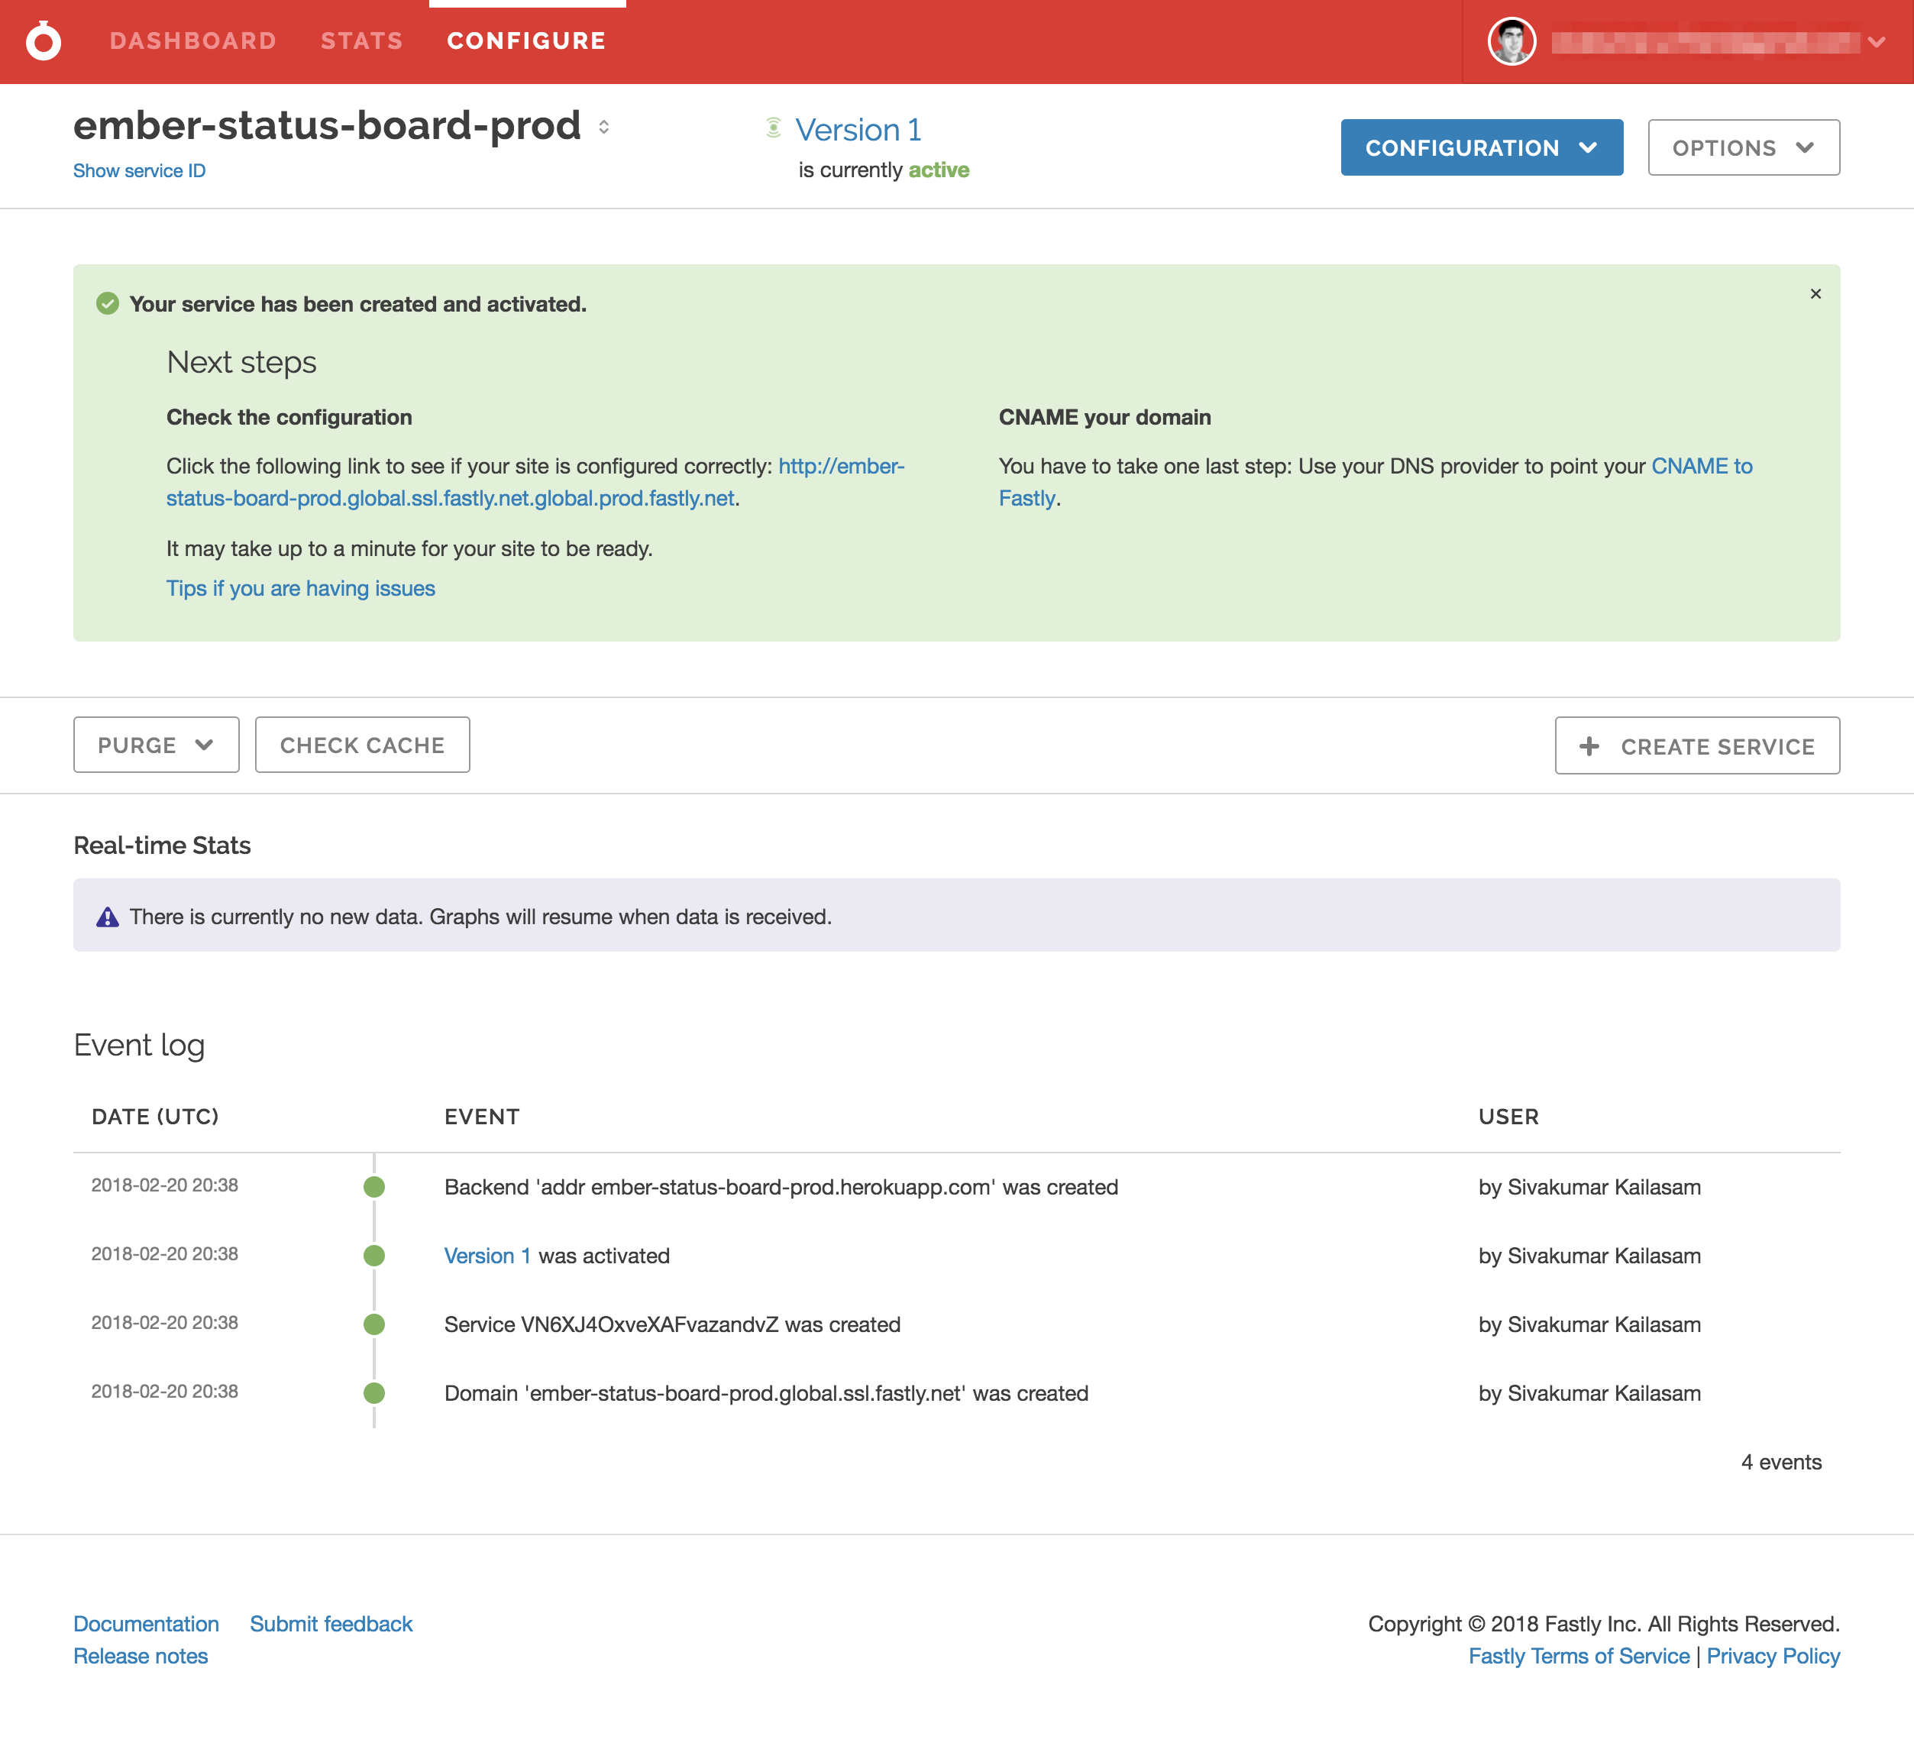The width and height of the screenshot is (1914, 1746).
Task: Click Show service ID link
Action: 140,171
